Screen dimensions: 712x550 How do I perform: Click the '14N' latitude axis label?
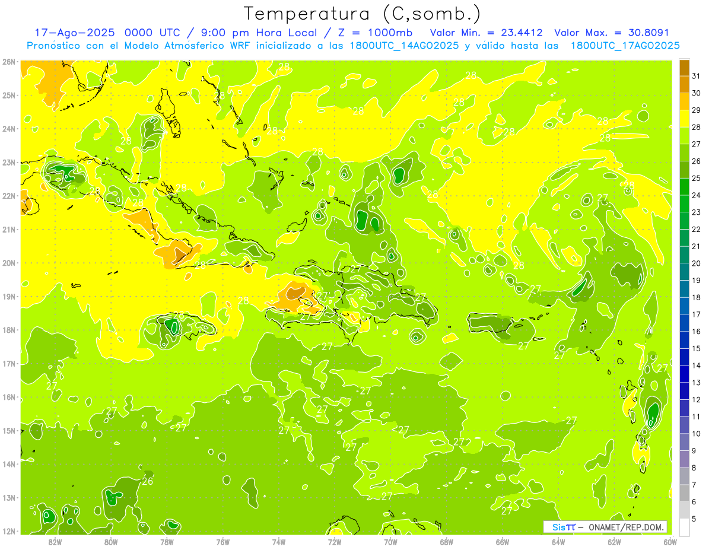click(x=9, y=464)
